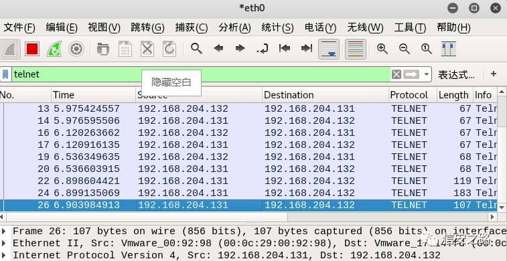Screen dimensions: 507x261
Task: Sort by the No. column header
Action: (25, 95)
